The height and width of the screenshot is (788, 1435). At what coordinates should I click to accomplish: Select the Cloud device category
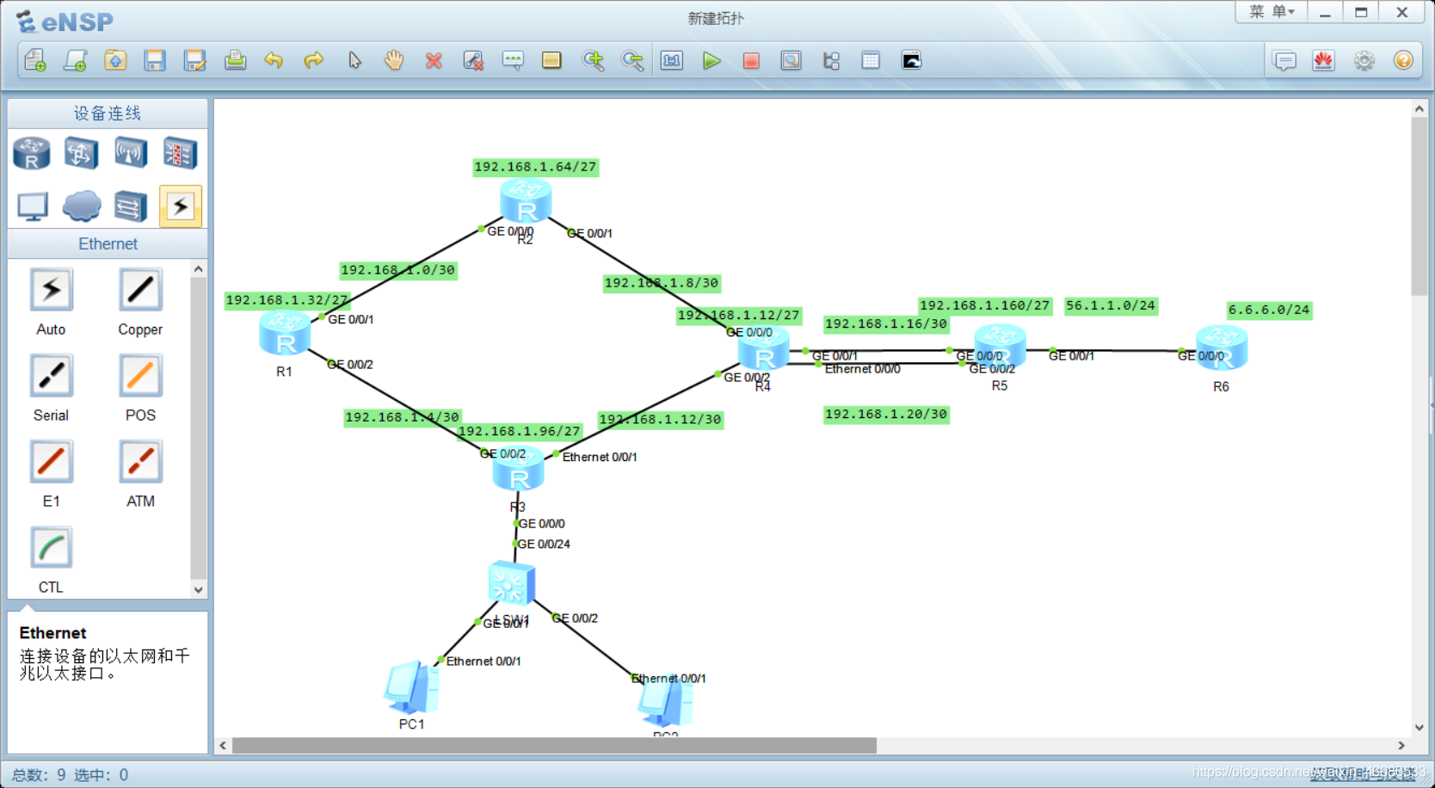(x=82, y=206)
